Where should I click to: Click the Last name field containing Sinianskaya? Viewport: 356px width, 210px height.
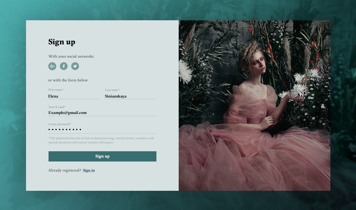131,96
